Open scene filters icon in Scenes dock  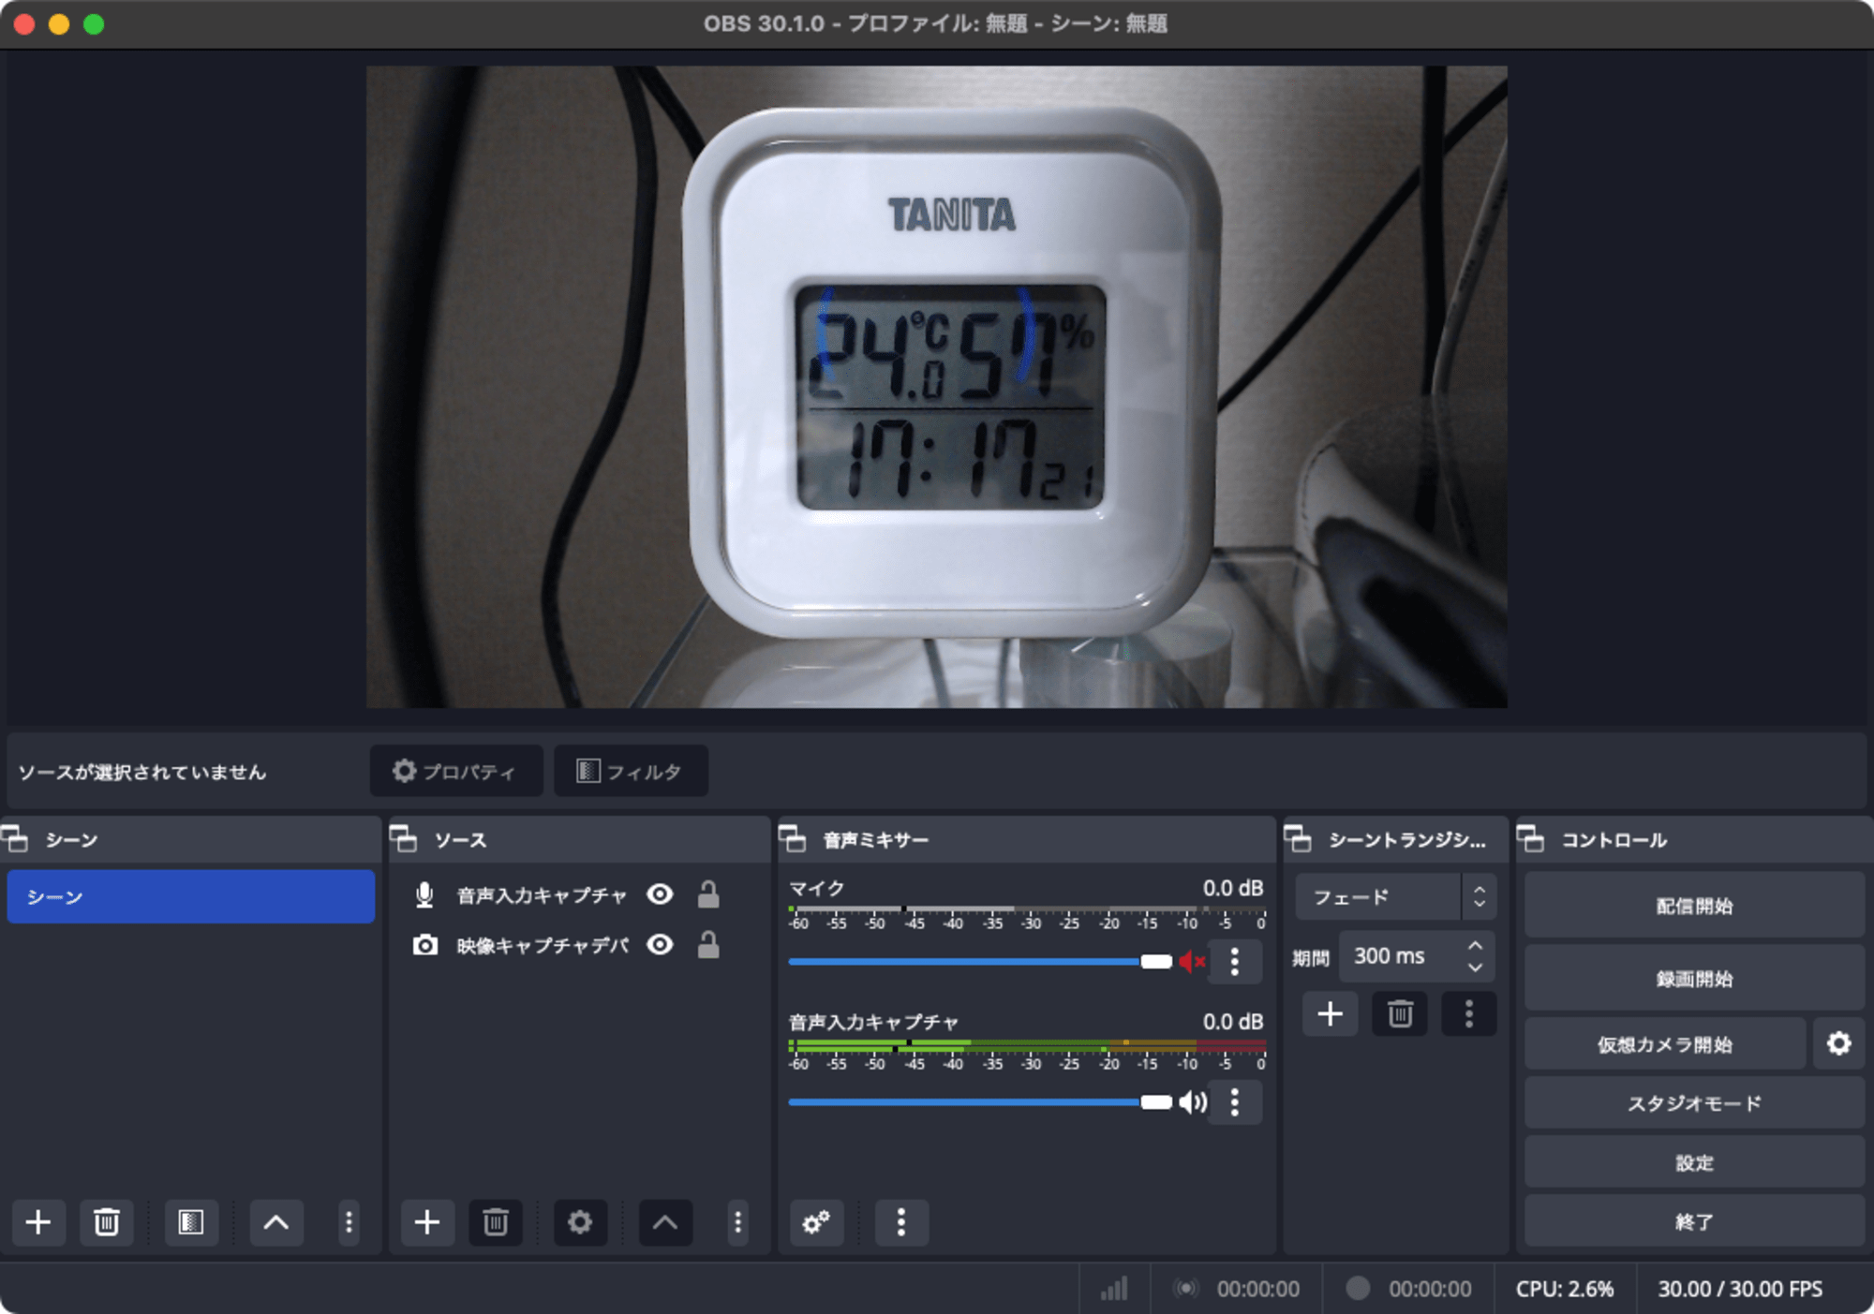click(x=191, y=1222)
